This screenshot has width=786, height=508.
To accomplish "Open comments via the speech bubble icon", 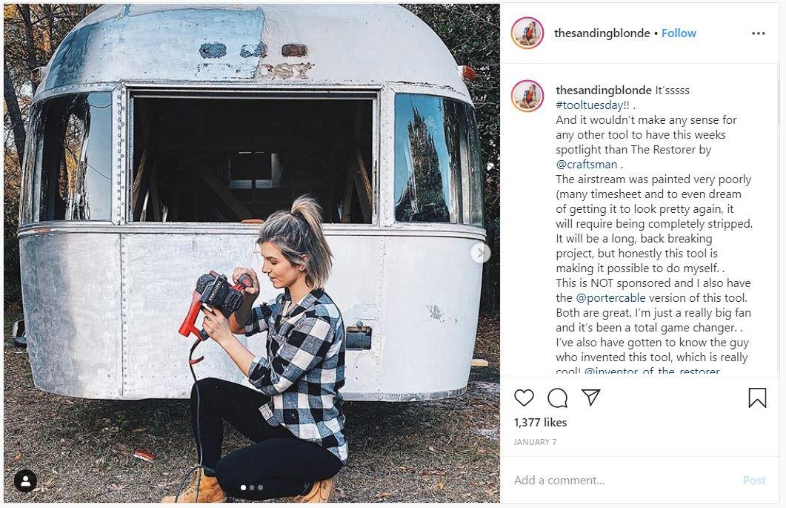I will [557, 398].
